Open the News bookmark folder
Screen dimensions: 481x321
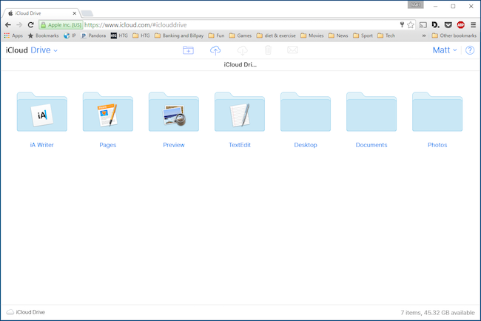click(x=338, y=36)
